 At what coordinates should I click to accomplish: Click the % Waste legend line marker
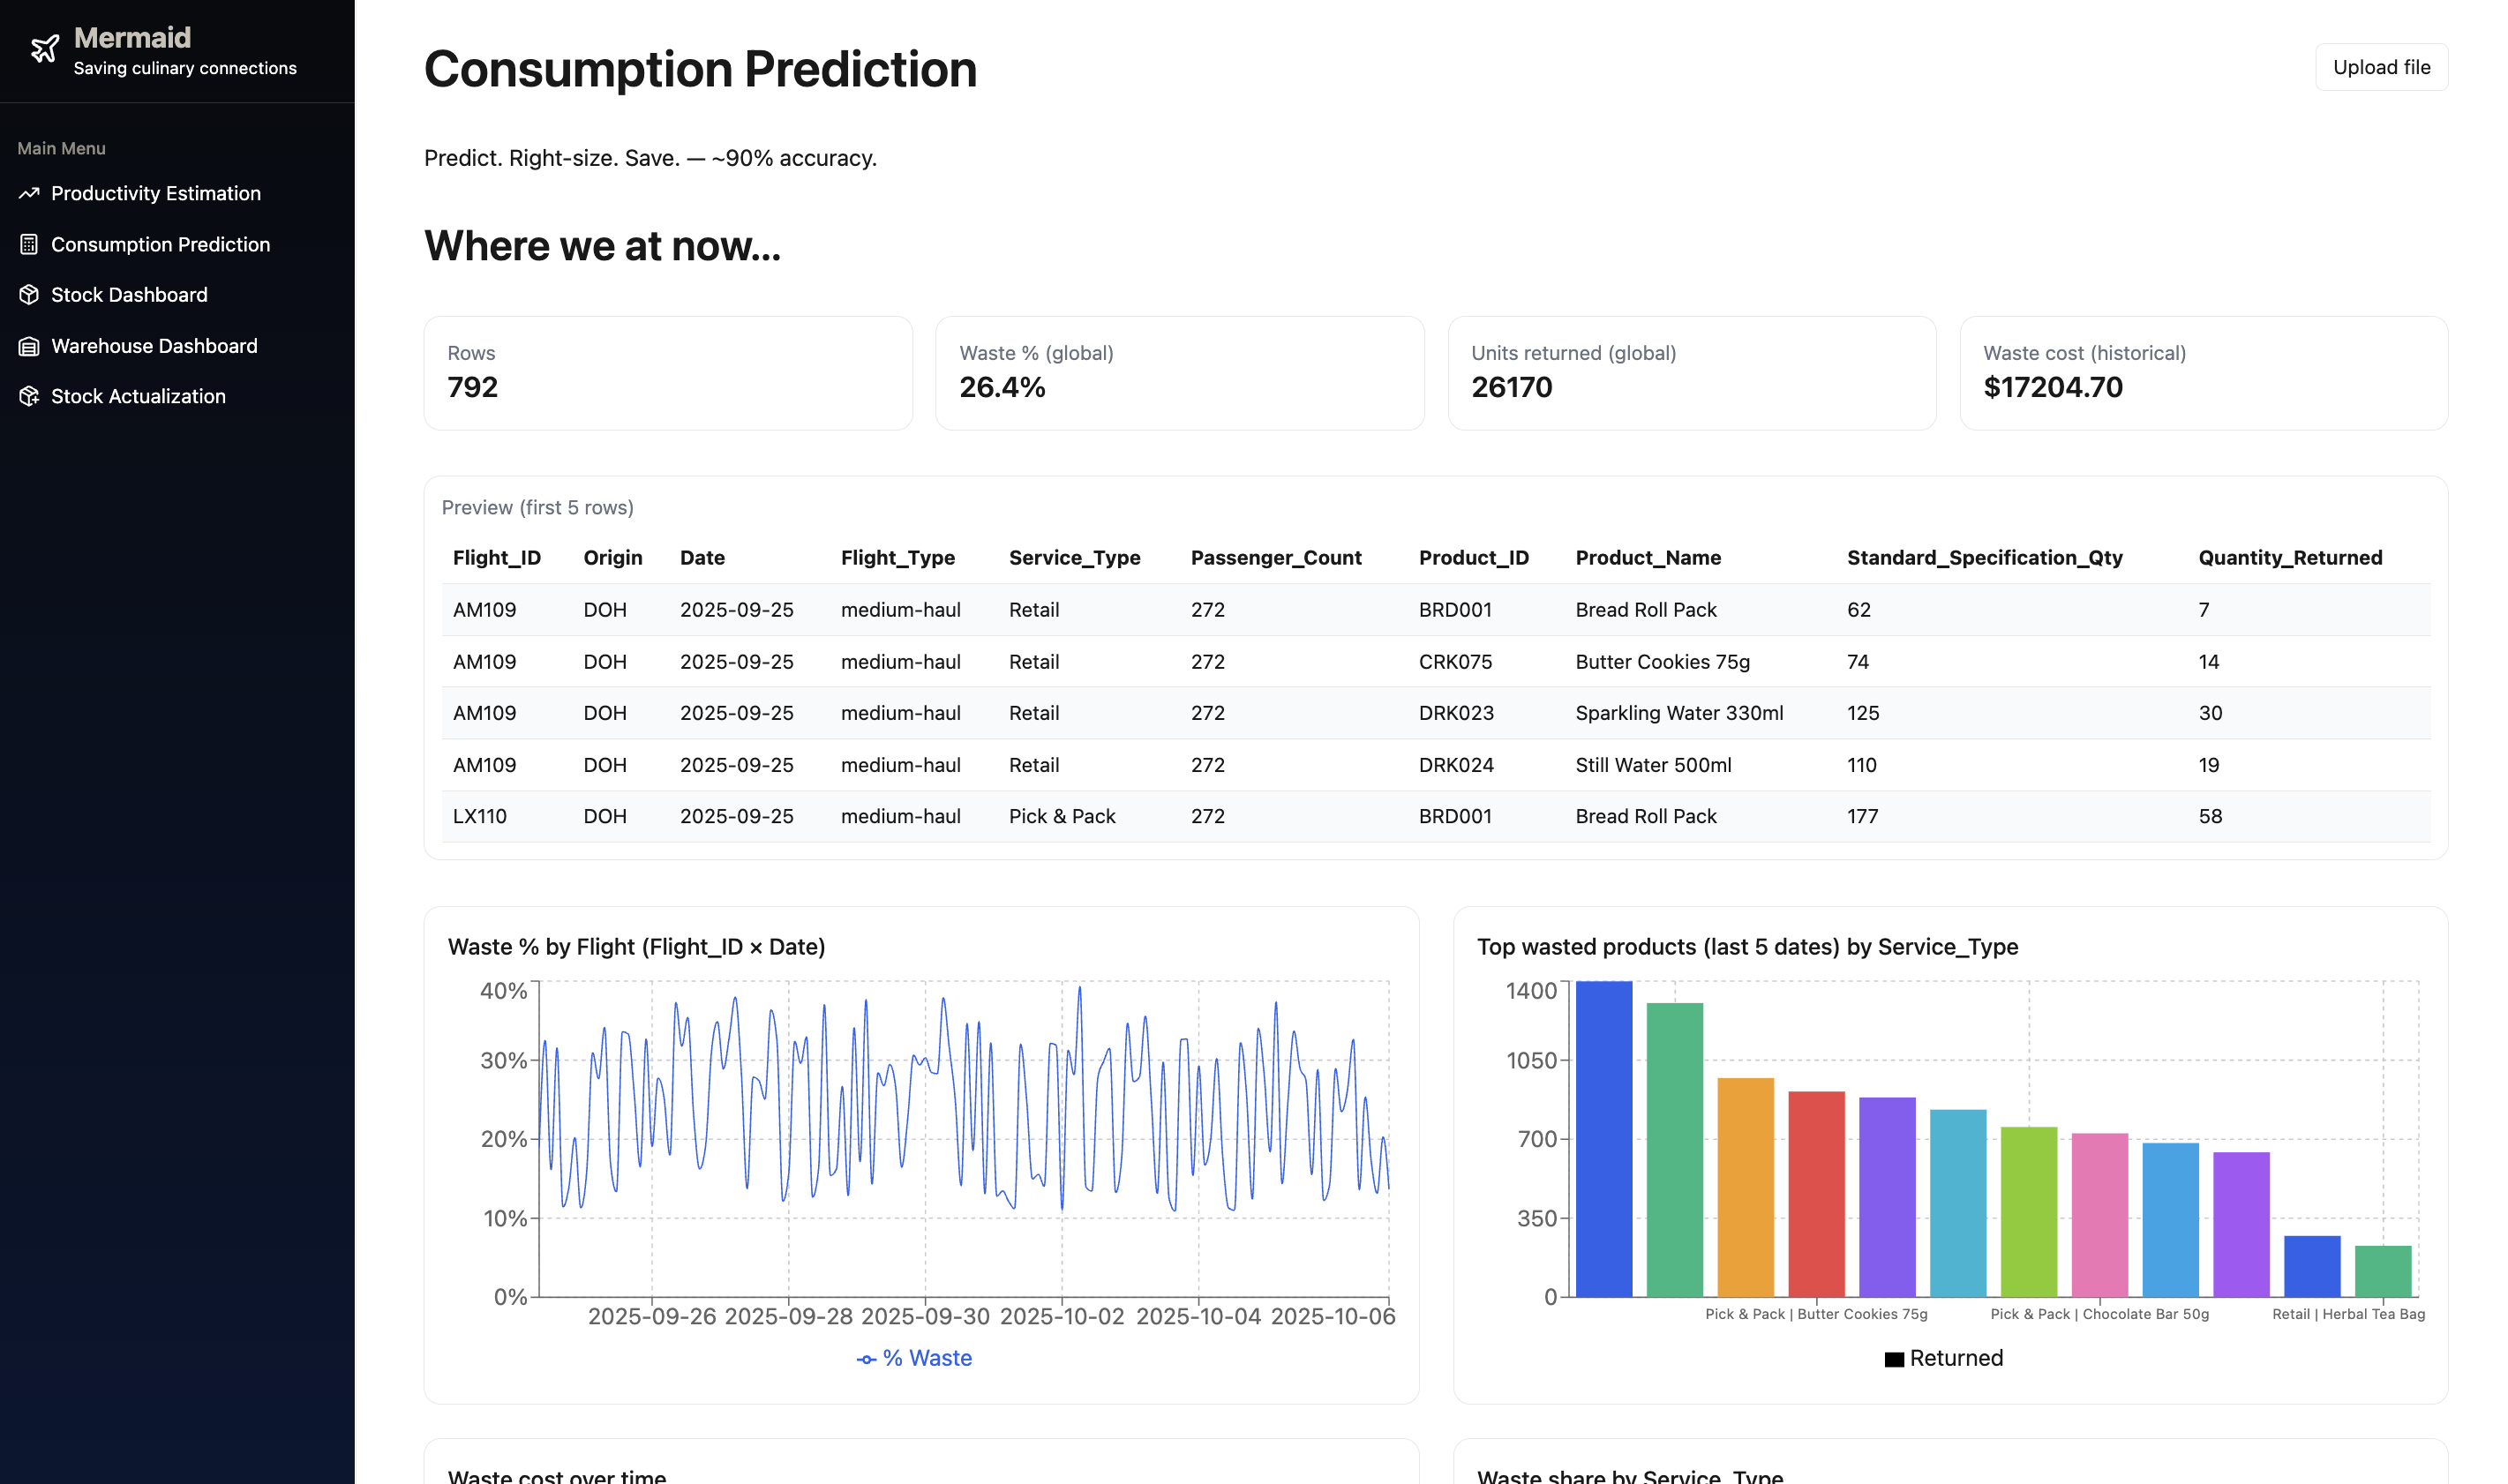coord(866,1360)
